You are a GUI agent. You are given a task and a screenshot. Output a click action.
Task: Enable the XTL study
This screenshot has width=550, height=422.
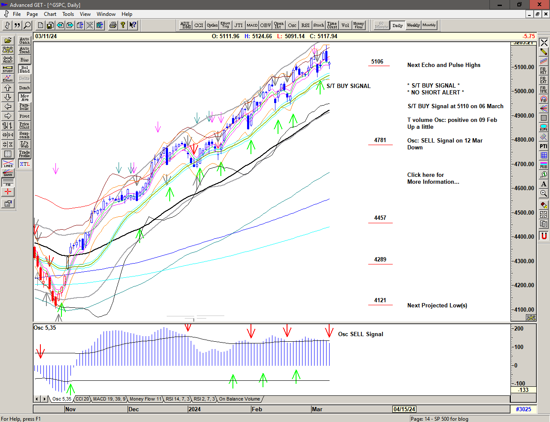click(x=24, y=164)
